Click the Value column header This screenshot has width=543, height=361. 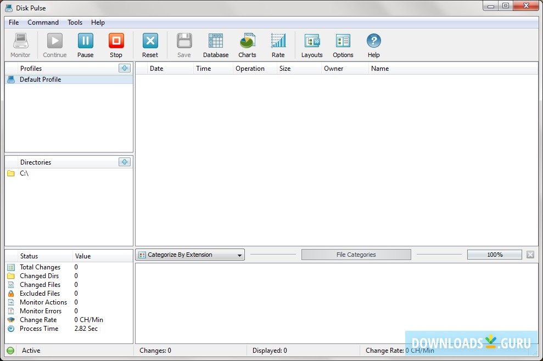pyautogui.click(x=103, y=256)
